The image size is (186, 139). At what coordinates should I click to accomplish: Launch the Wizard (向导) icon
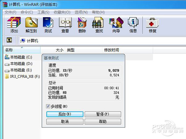pyautogui.click(x=116, y=23)
